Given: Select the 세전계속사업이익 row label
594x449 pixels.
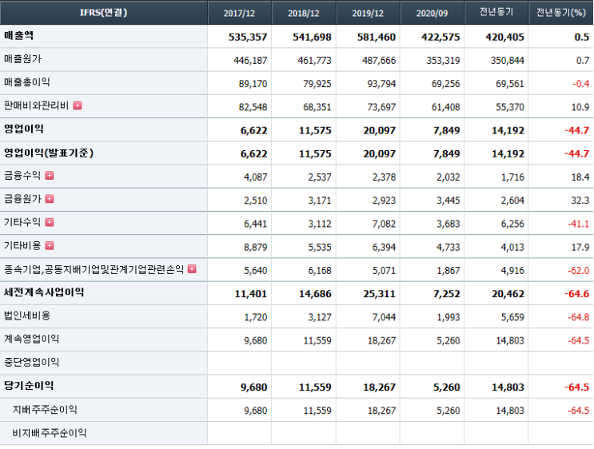Looking at the screenshot, I should (44, 292).
